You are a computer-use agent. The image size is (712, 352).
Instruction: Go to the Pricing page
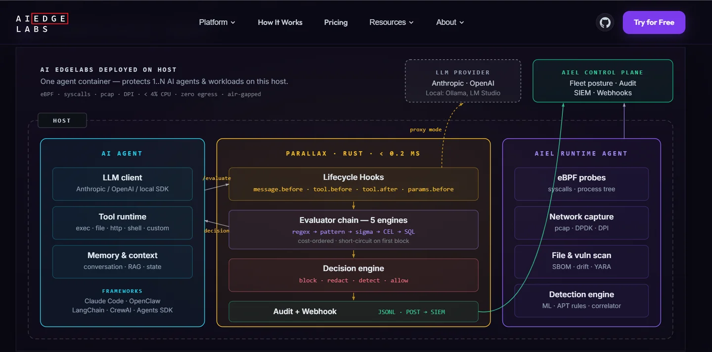[x=336, y=22]
